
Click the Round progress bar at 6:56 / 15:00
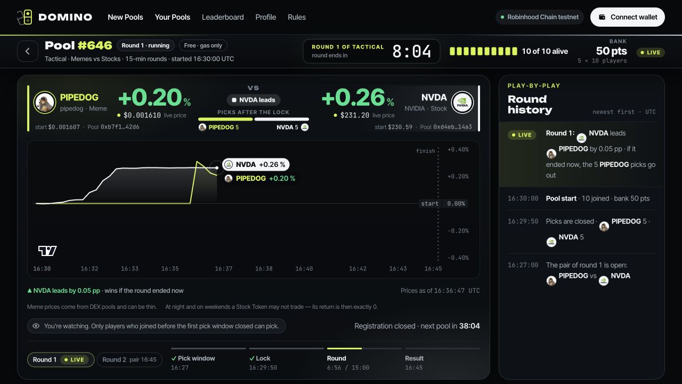[x=364, y=348]
